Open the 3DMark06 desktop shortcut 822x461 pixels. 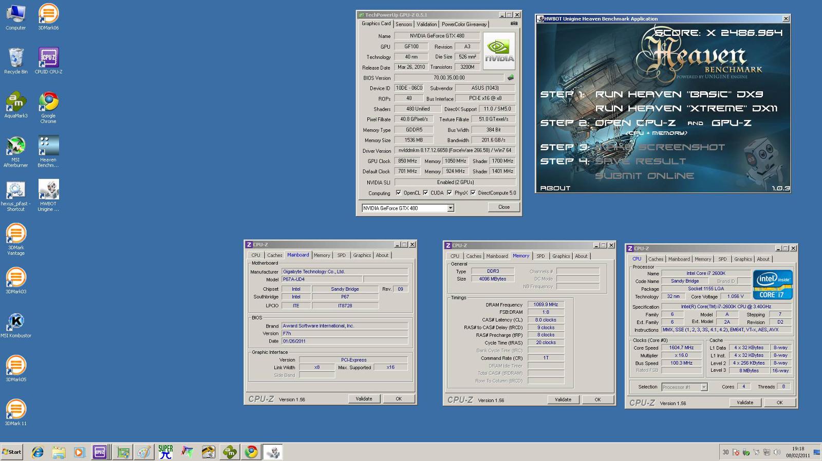coord(48,17)
